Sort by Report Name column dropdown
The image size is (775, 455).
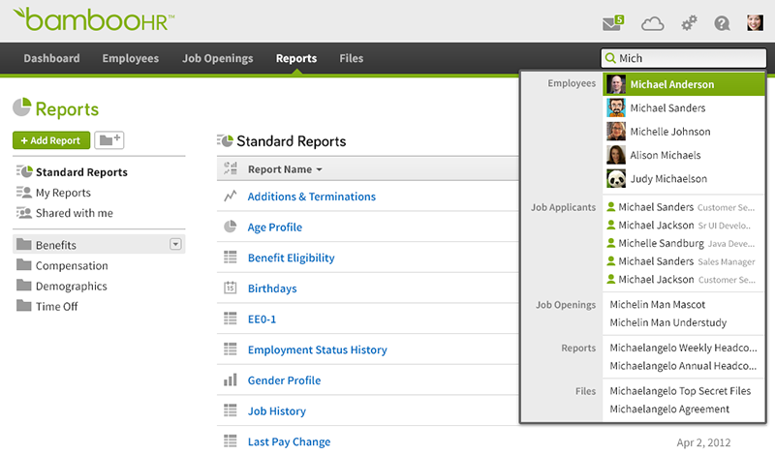285,169
